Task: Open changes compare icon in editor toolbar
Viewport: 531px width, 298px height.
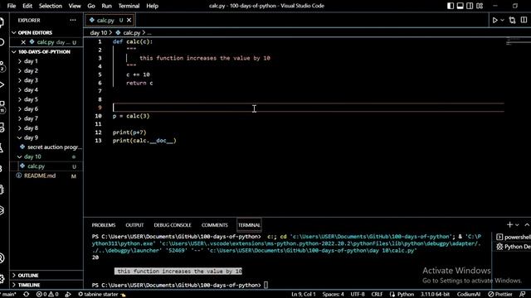Action: click(512, 20)
